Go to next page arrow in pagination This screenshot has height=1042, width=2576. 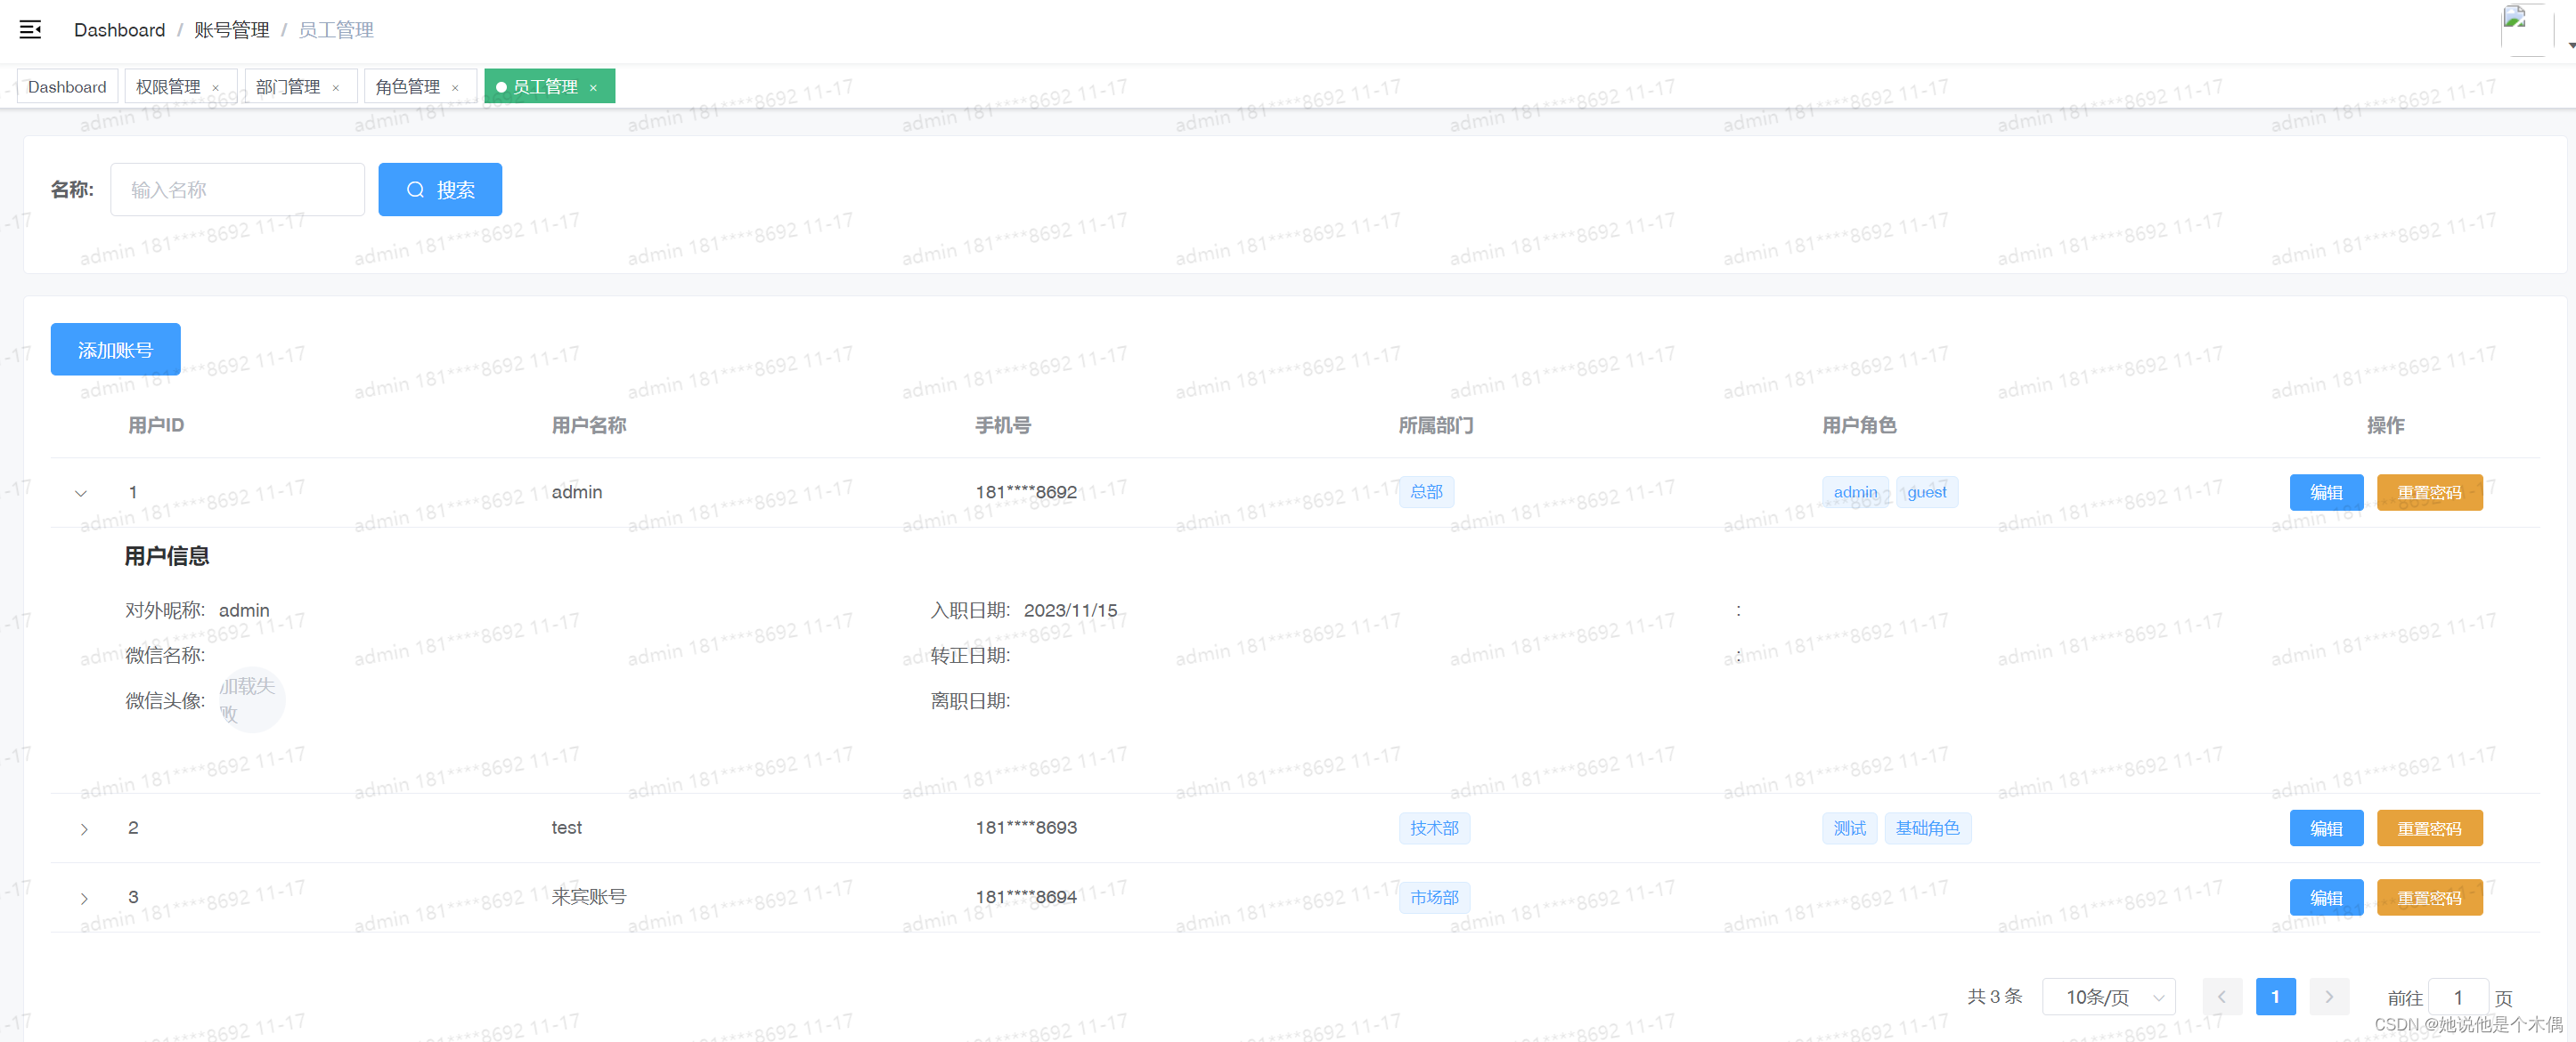(2329, 996)
